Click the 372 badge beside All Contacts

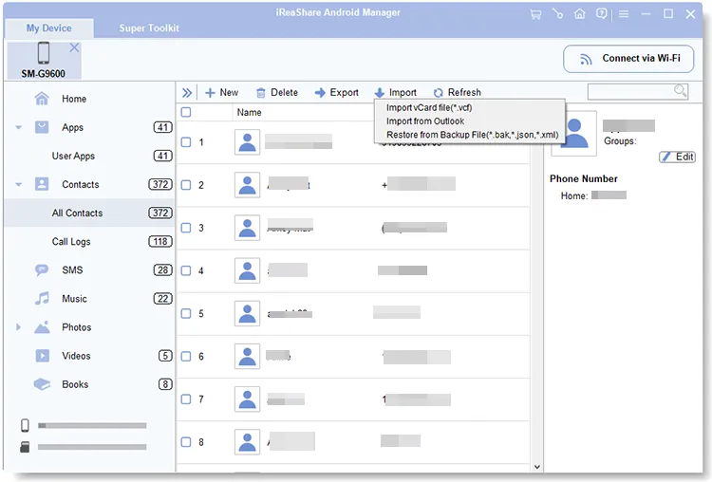(x=160, y=213)
